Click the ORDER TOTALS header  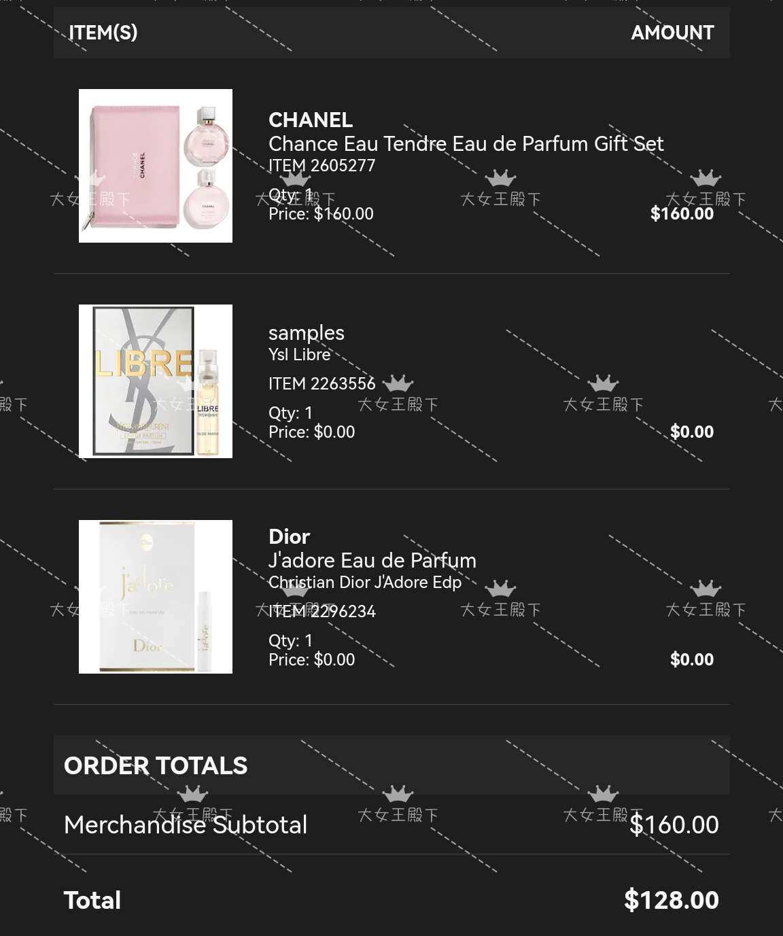coord(156,766)
